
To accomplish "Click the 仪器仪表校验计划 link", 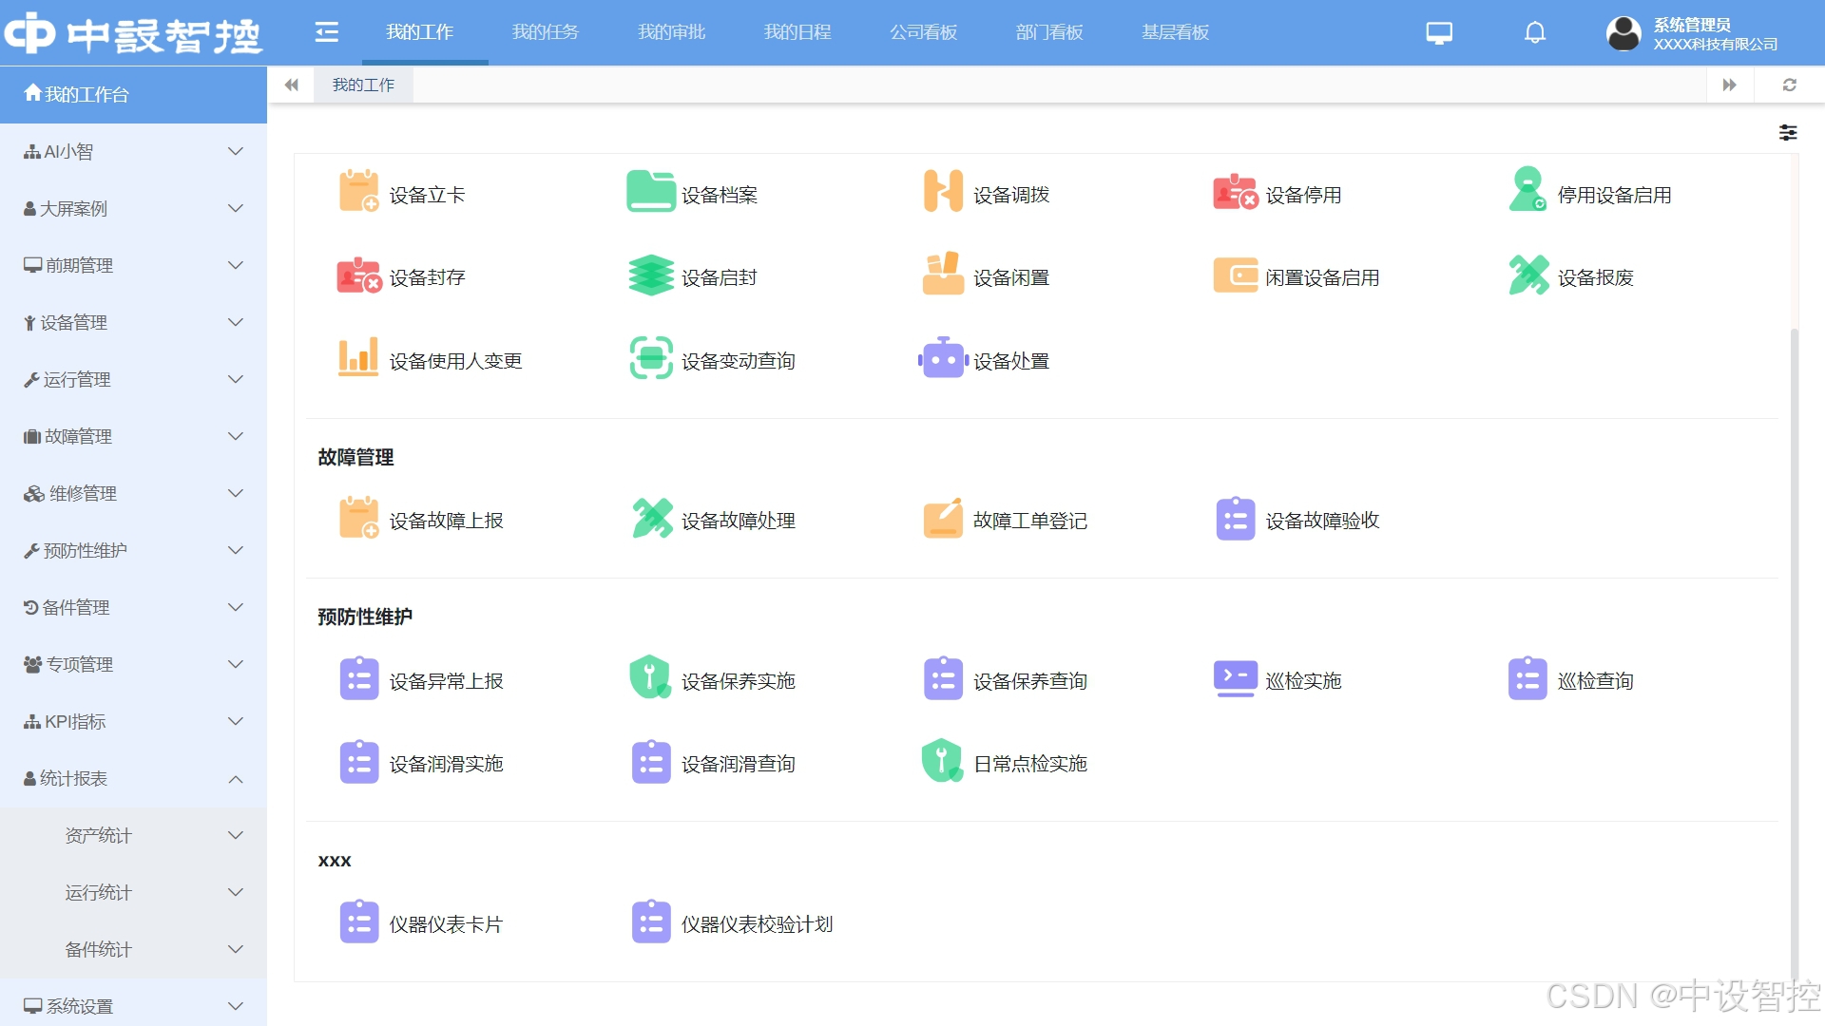I will tap(757, 923).
